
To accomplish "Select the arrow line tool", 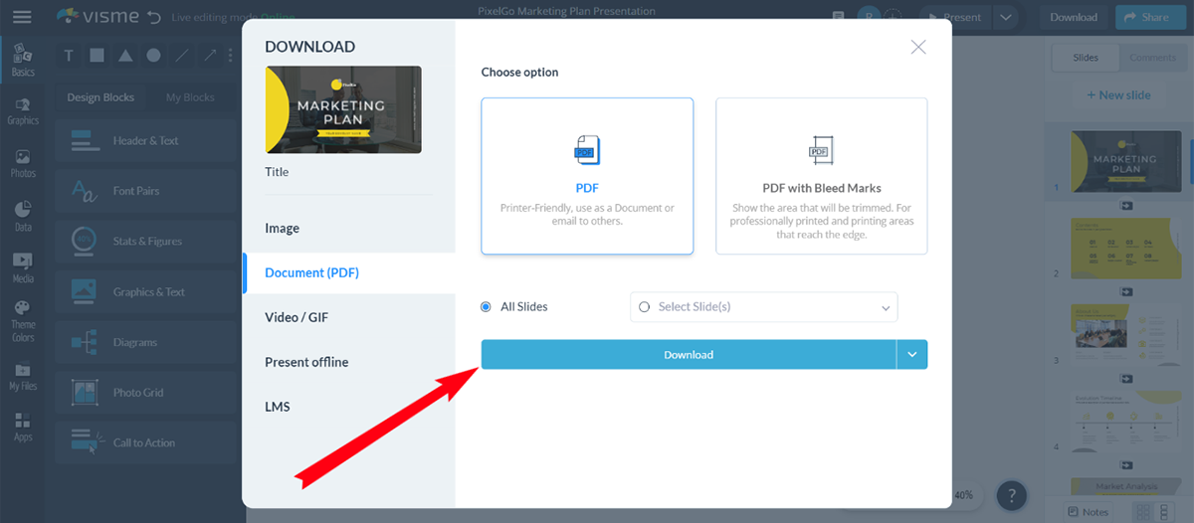I will (x=210, y=56).
